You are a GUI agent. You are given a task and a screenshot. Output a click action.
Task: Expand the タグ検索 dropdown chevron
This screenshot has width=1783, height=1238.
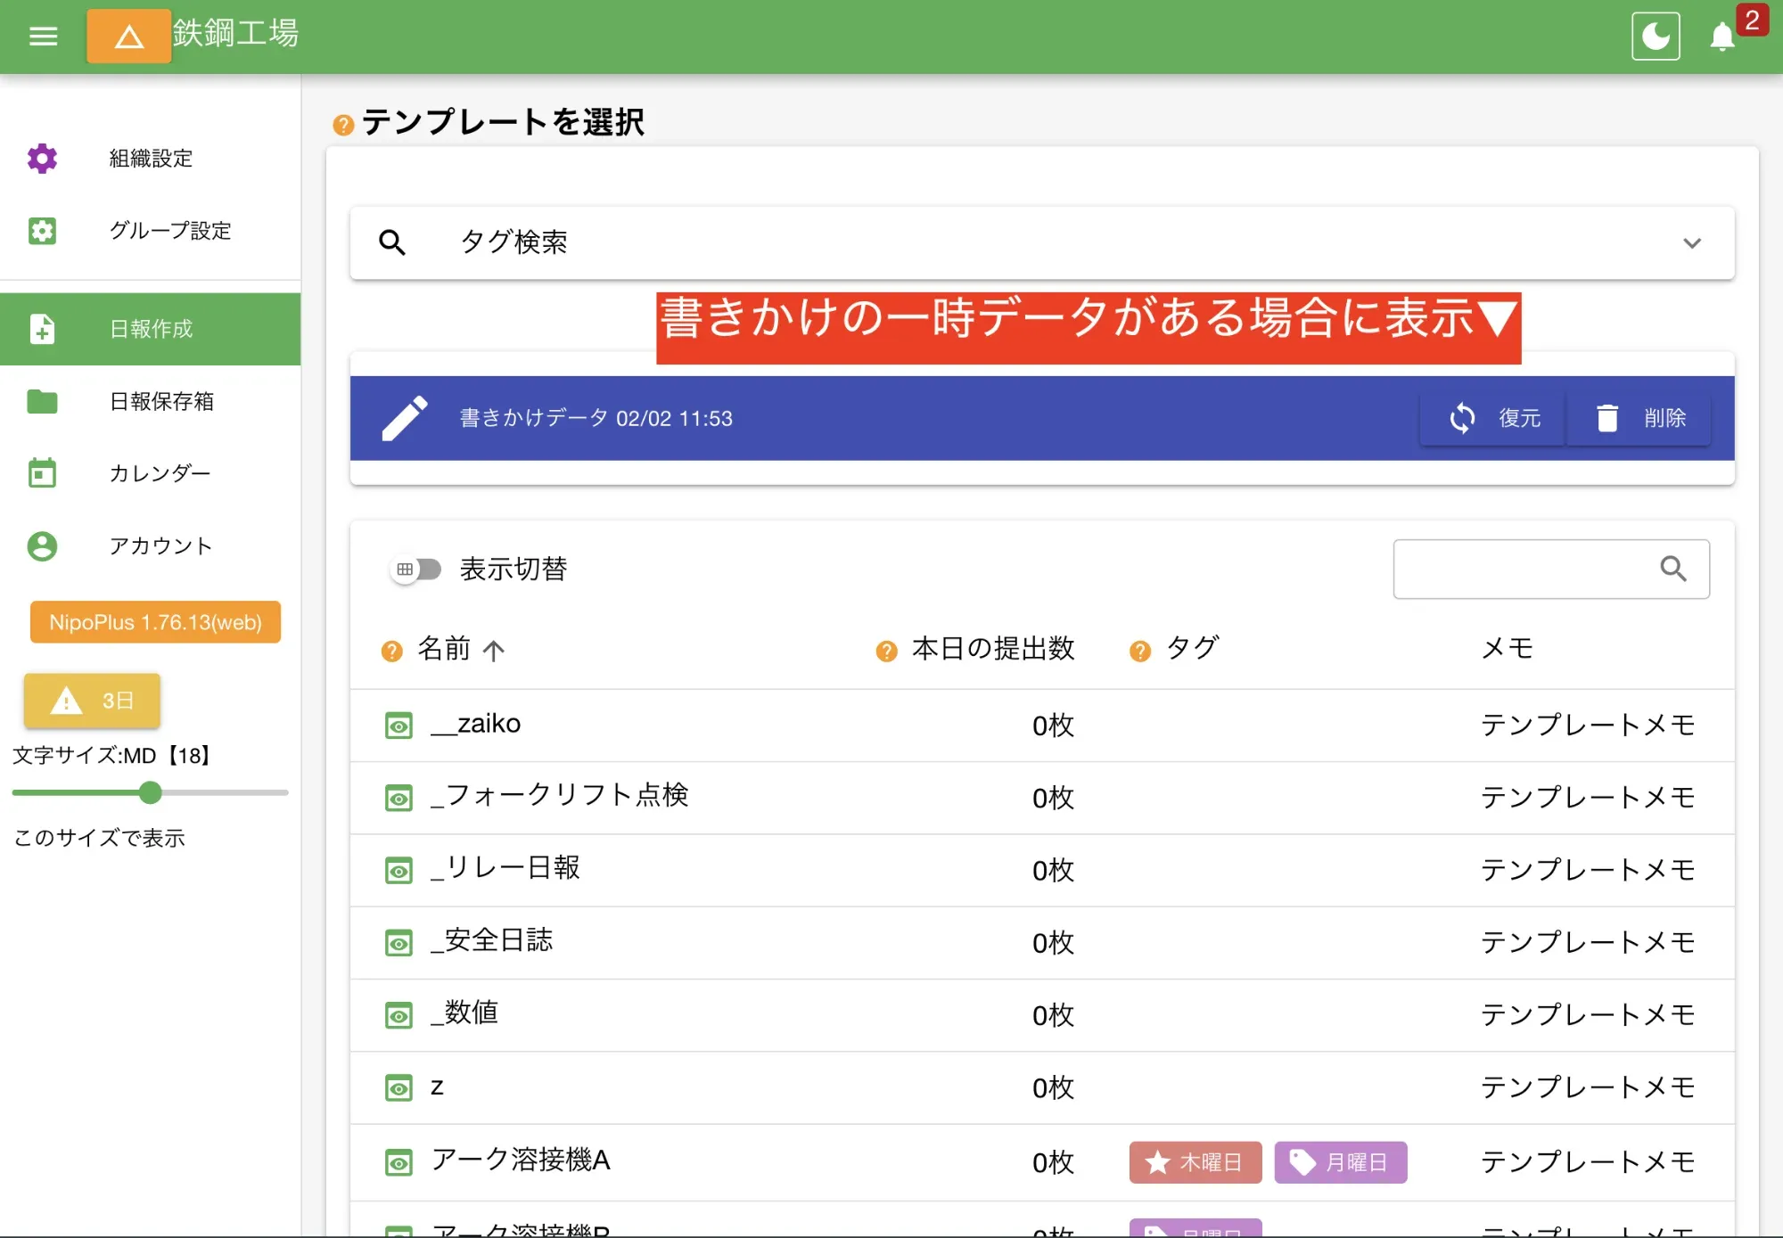[x=1692, y=242]
